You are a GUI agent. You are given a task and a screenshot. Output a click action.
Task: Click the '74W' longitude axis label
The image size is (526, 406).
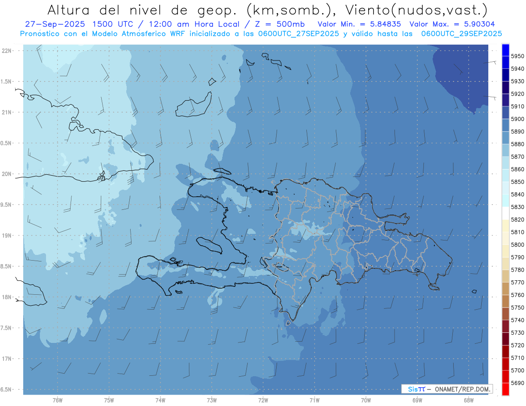pyautogui.click(x=160, y=400)
